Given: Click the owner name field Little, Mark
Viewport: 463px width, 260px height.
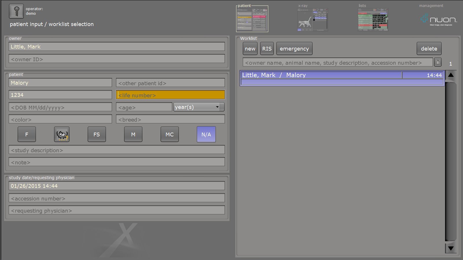Looking at the screenshot, I should (117, 47).
